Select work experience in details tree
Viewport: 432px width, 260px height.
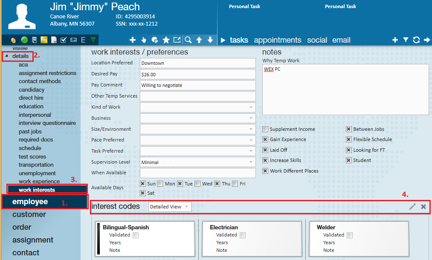[39, 181]
